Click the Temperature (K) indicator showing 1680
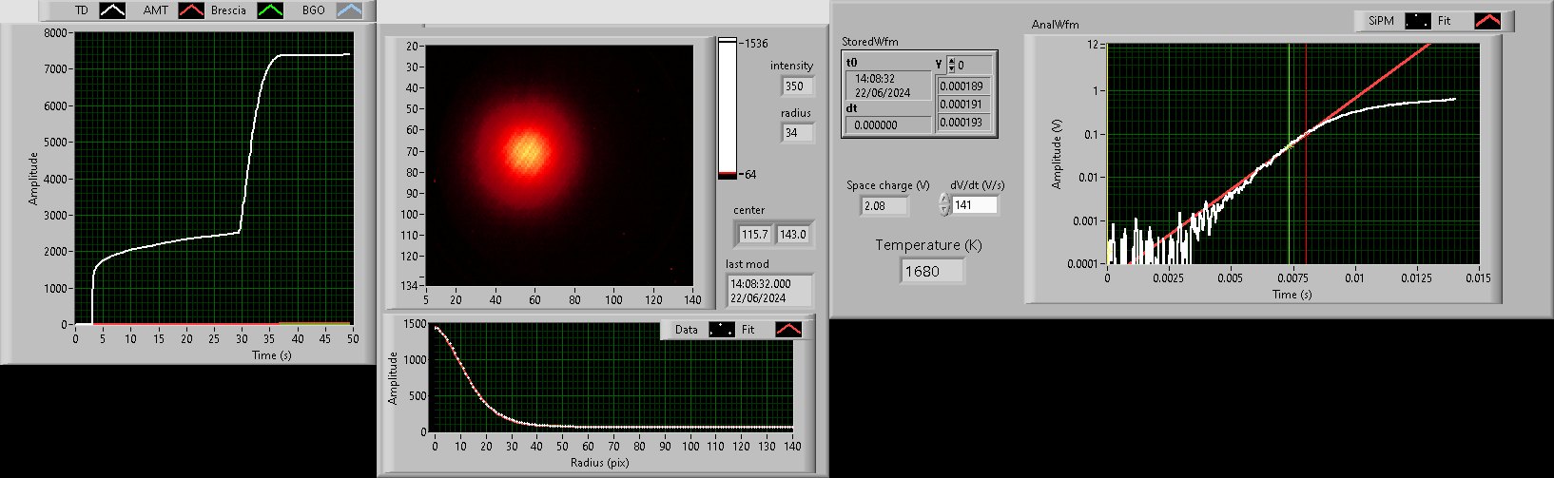The width and height of the screenshot is (1554, 478). click(931, 271)
